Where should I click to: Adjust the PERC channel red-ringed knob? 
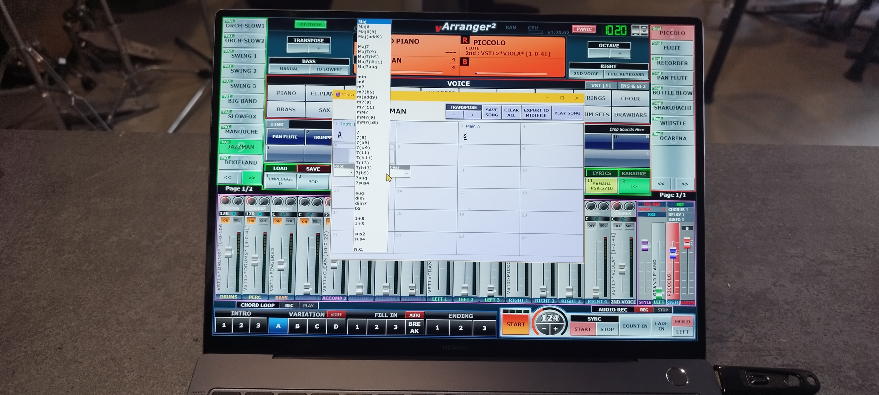(x=251, y=201)
